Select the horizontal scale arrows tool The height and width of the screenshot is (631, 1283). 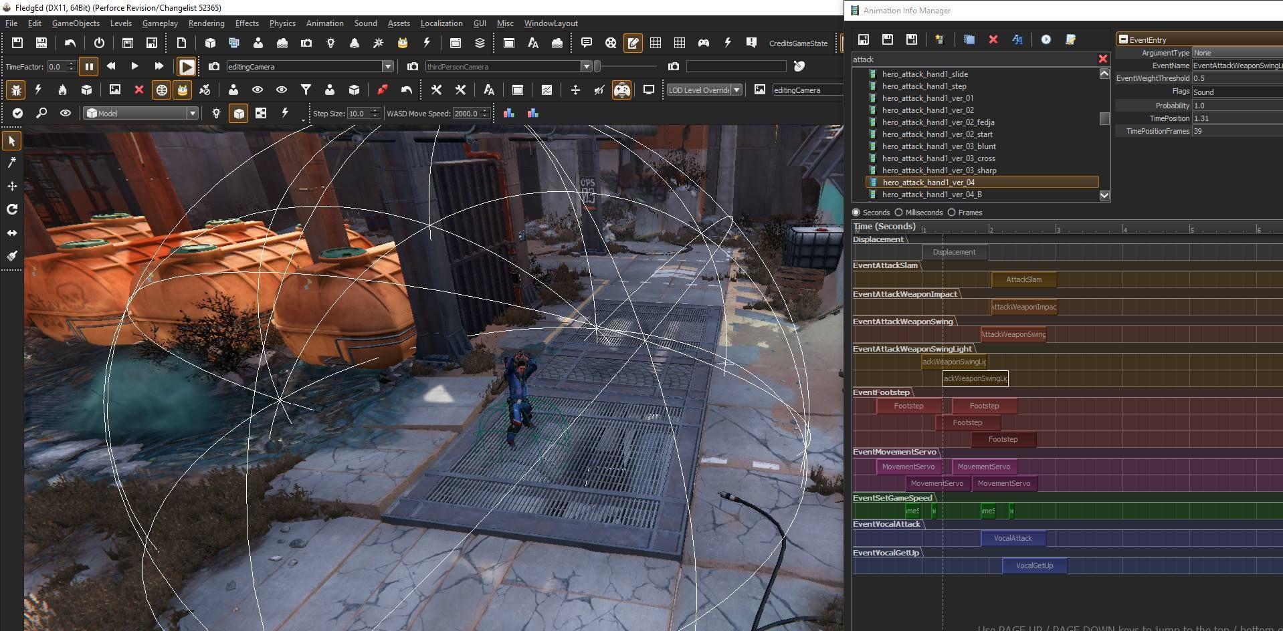[x=12, y=233]
